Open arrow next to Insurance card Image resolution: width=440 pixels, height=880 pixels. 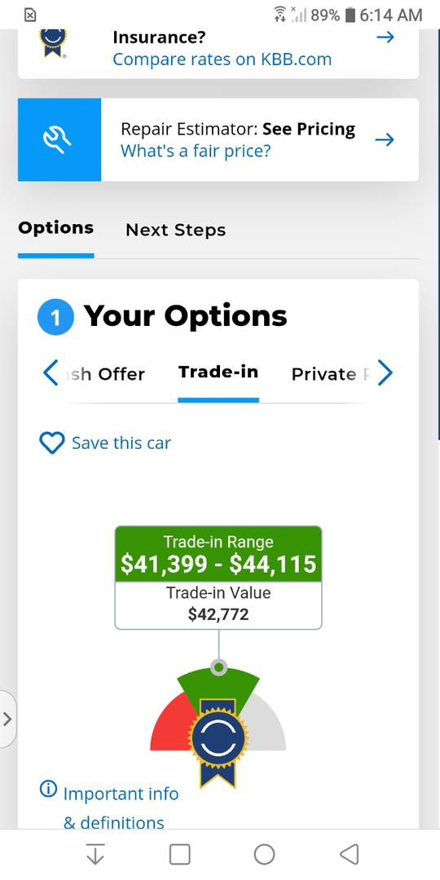pos(385,37)
